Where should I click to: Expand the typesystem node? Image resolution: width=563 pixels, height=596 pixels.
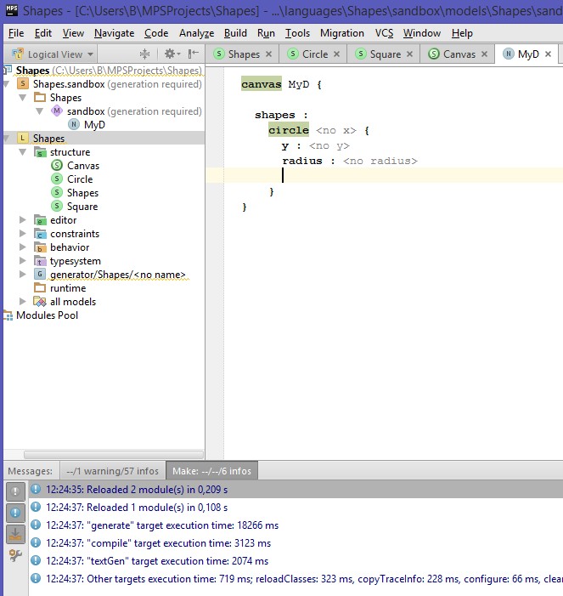(x=23, y=261)
